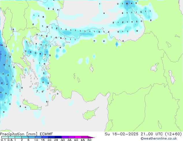Select the 20–25 mm legend swatch

click(x=52, y=137)
